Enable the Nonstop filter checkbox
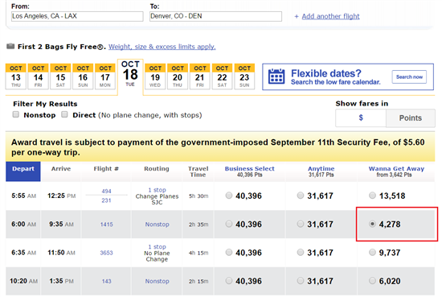This screenshot has width=442, height=297. pyautogui.click(x=16, y=114)
